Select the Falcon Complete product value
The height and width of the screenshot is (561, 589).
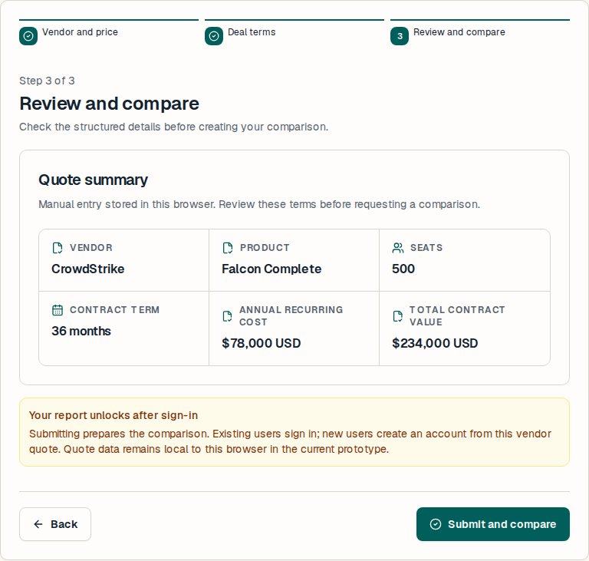[x=271, y=269]
